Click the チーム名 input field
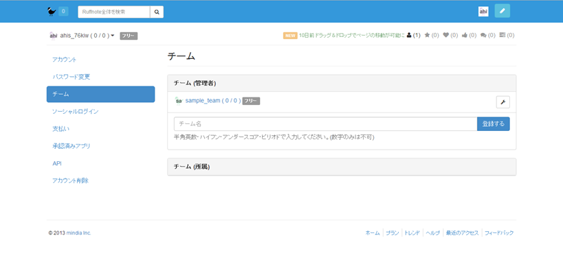Image resolution: width=563 pixels, height=275 pixels. click(x=325, y=124)
